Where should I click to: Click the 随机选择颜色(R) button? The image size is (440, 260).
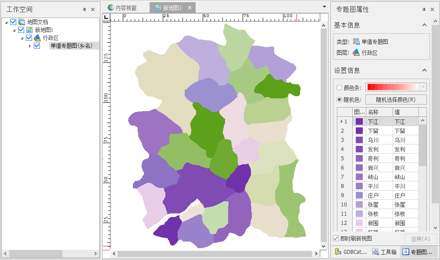[396, 99]
